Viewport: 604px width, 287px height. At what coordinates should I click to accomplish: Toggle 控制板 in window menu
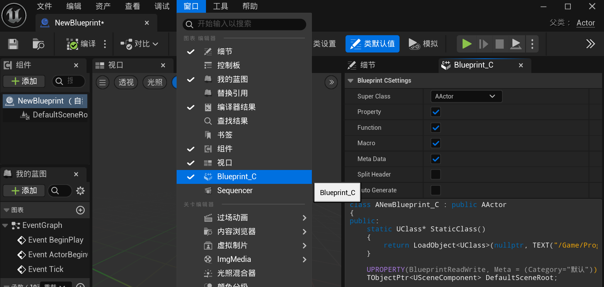click(x=244, y=65)
